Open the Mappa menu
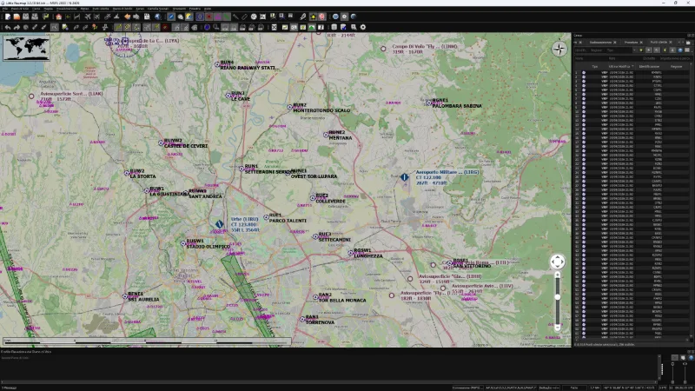Screen dimensions: 695x391 pyautogui.click(x=49, y=9)
